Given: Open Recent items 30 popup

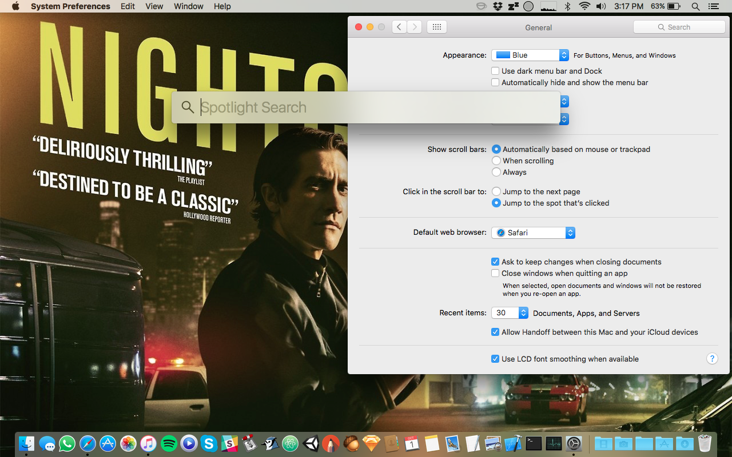Looking at the screenshot, I should pyautogui.click(x=510, y=312).
